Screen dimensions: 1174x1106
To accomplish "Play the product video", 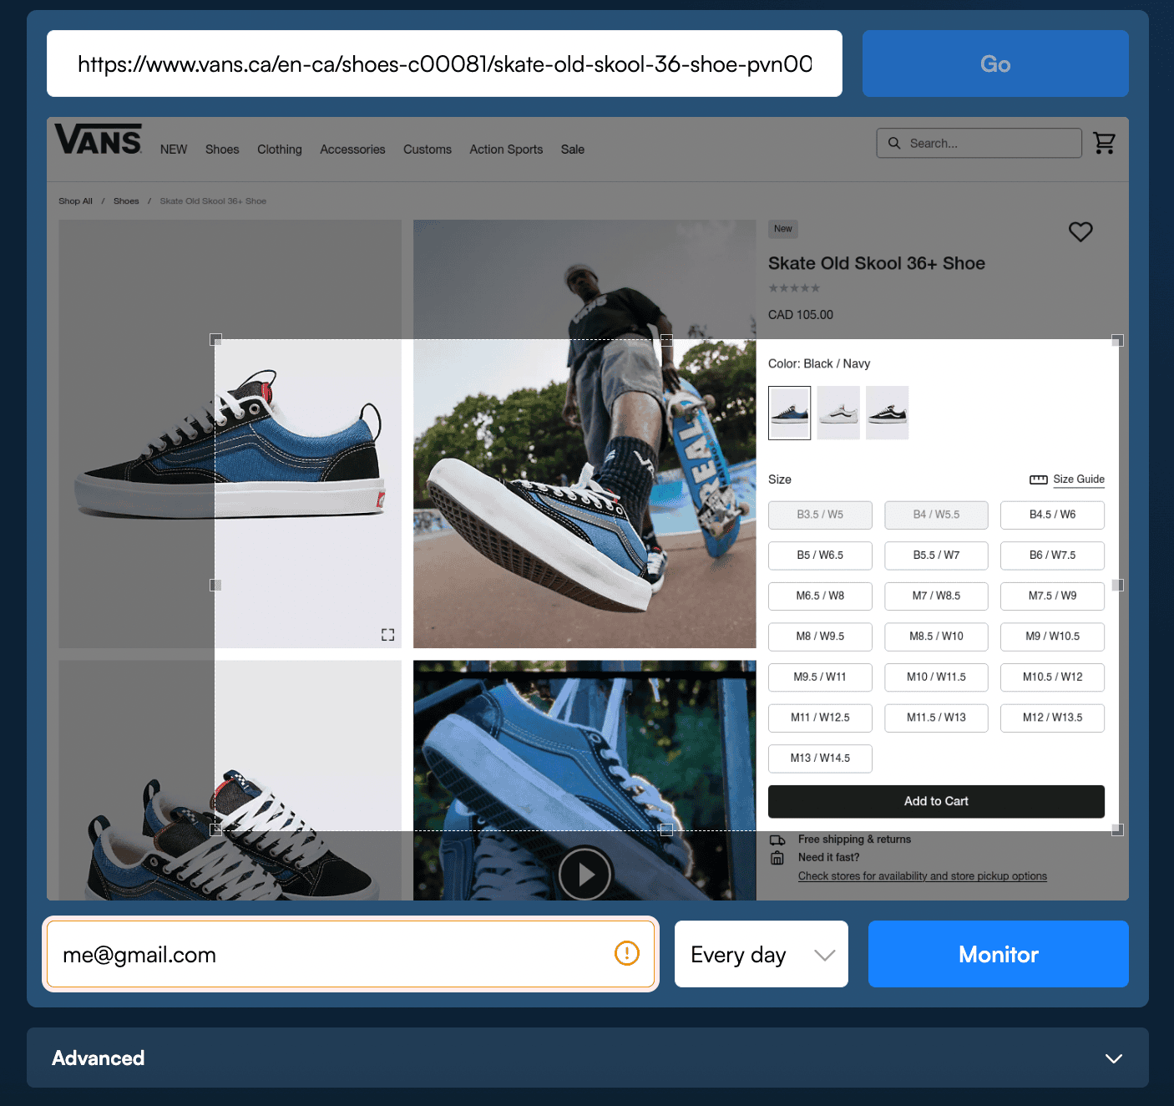I will tap(584, 874).
